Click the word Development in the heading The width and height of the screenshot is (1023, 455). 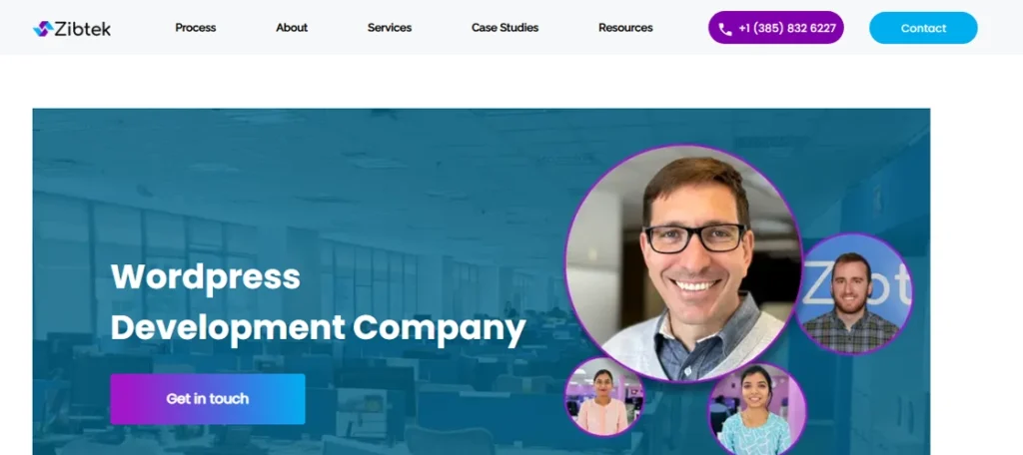tap(228, 328)
